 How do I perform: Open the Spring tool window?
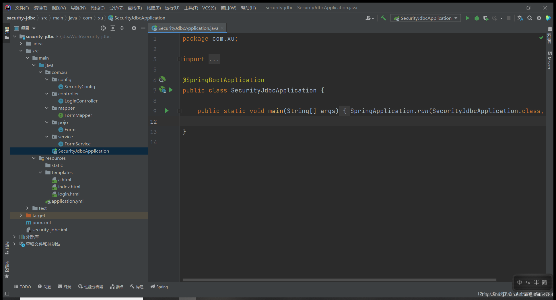point(159,287)
